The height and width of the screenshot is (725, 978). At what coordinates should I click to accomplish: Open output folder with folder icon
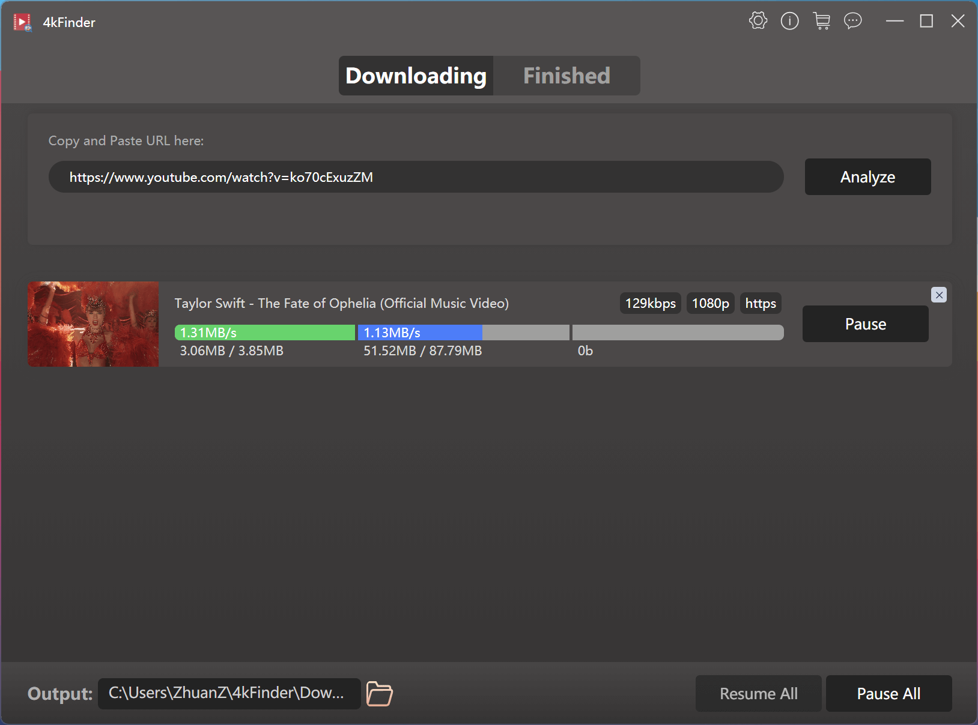coord(379,694)
